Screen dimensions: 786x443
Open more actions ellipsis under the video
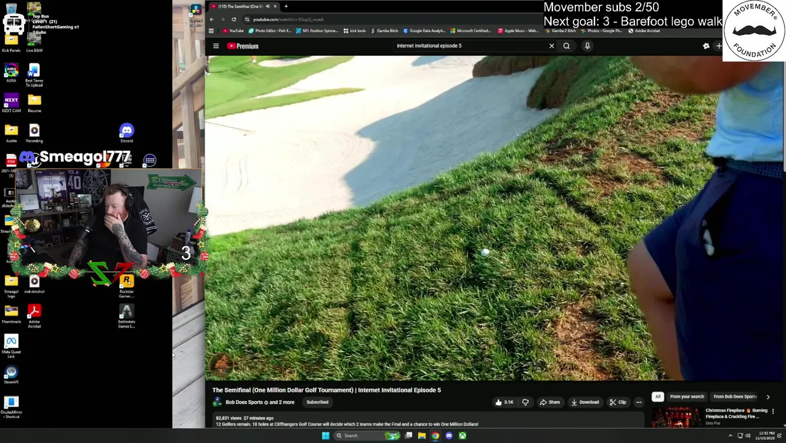(639, 402)
